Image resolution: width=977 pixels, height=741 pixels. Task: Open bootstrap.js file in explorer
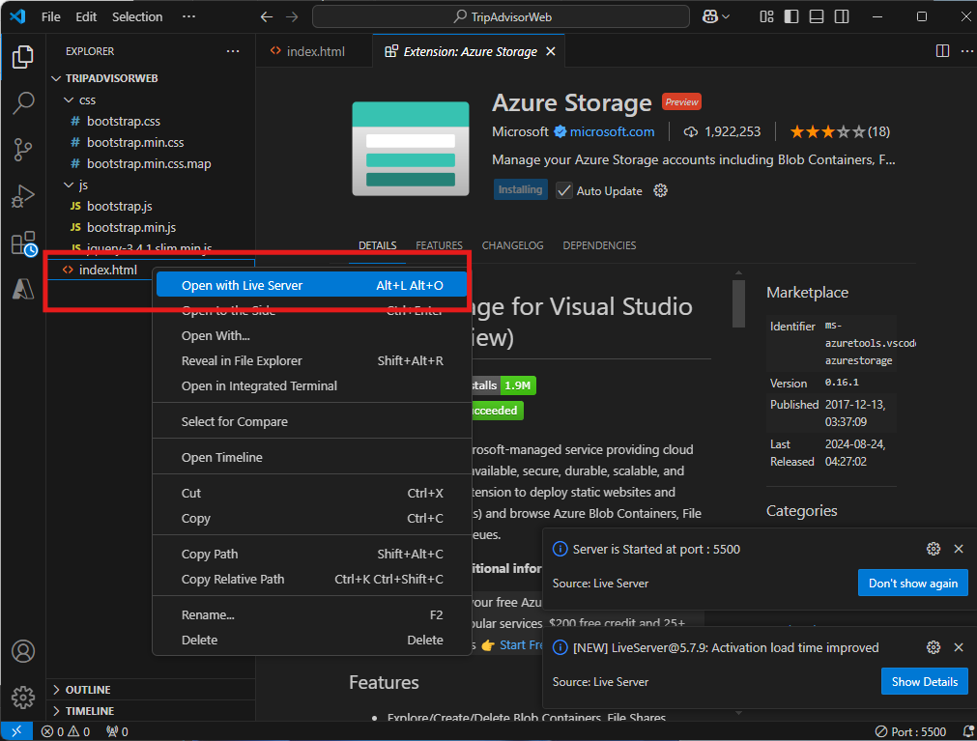tap(151, 206)
